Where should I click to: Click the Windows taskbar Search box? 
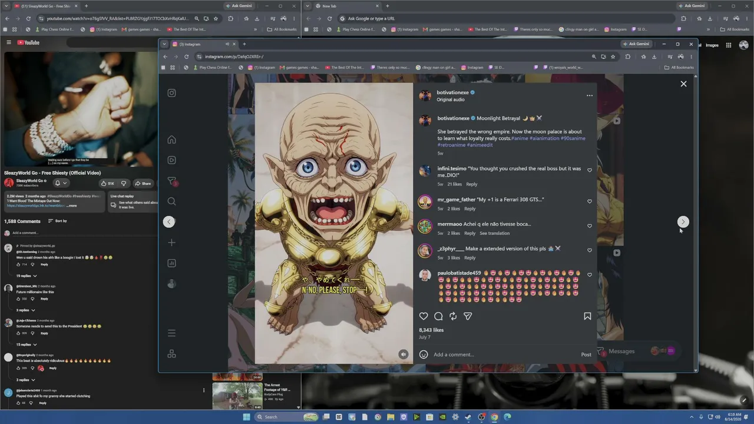coord(287,417)
